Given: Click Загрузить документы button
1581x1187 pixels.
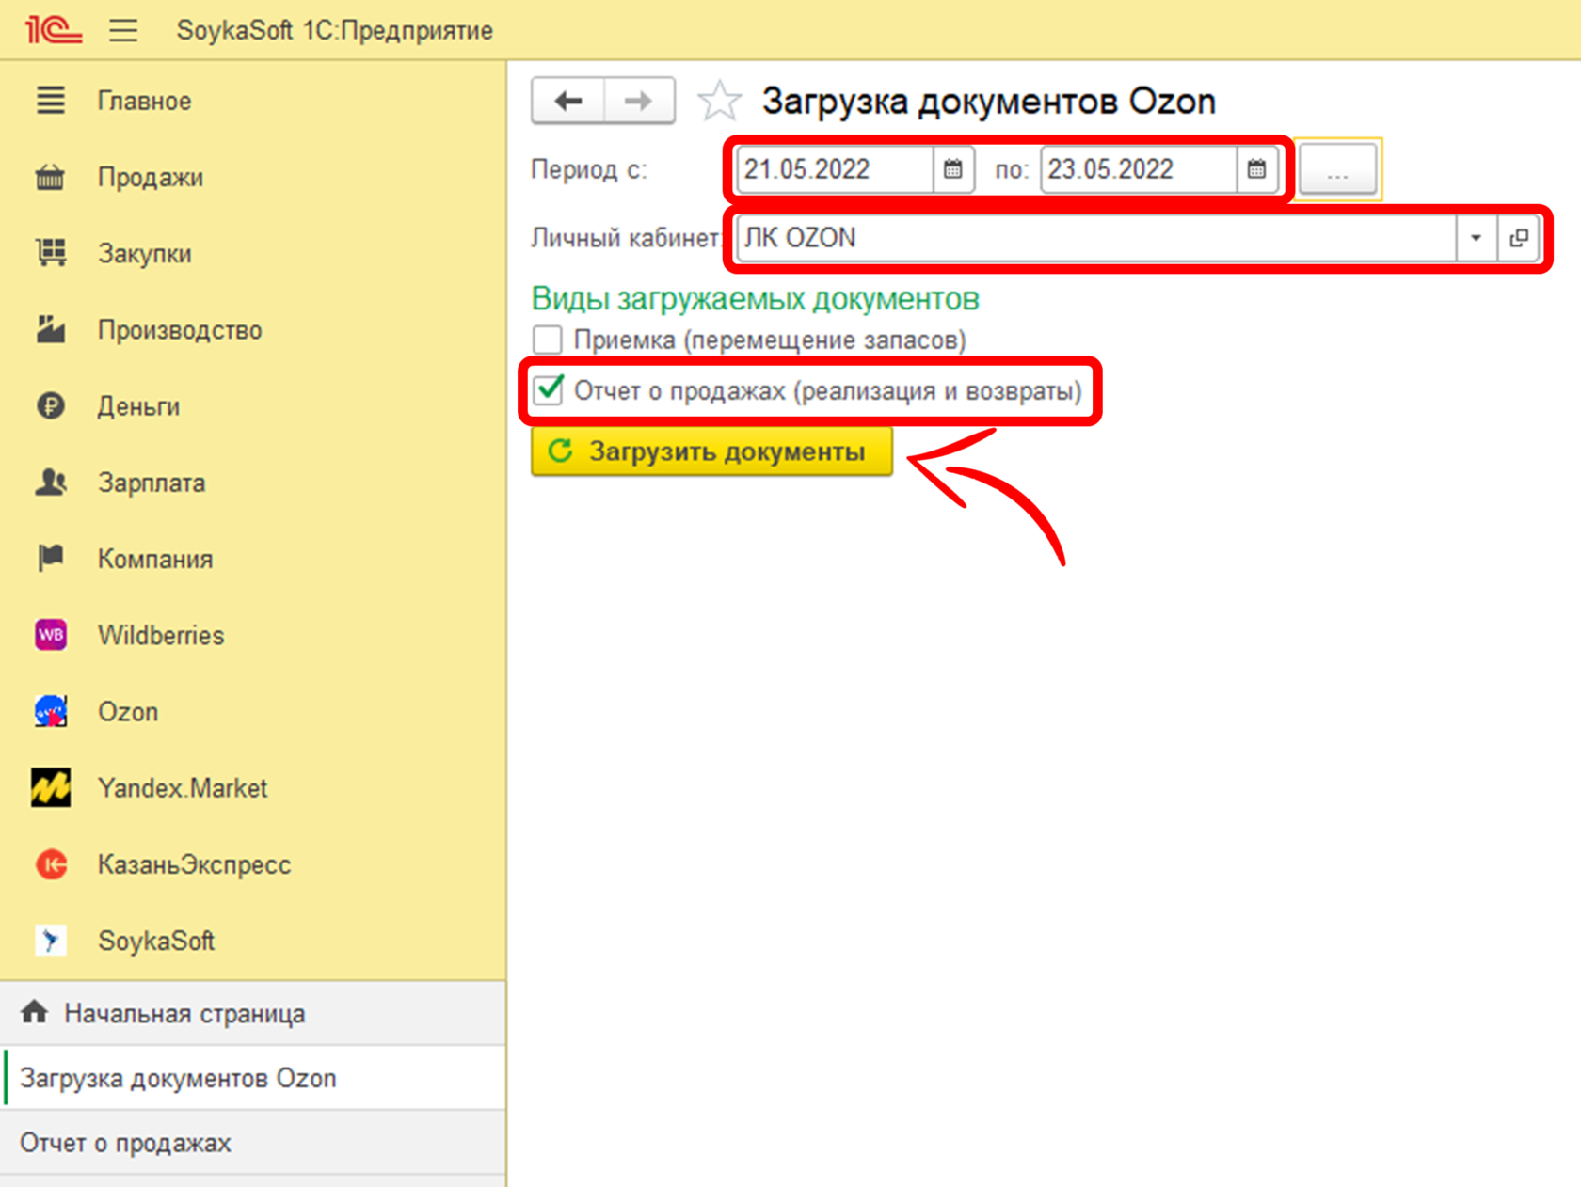Looking at the screenshot, I should click(711, 451).
